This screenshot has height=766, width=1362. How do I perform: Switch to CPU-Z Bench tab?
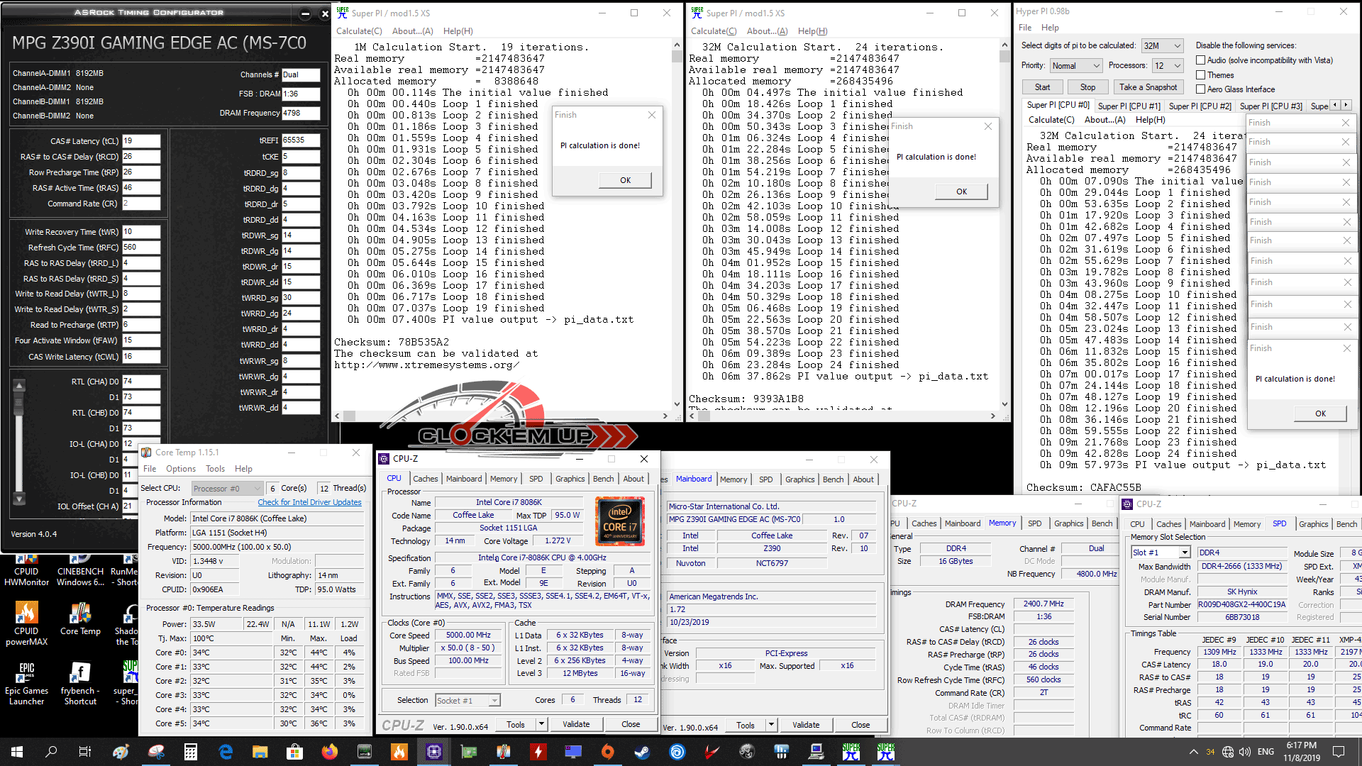[603, 479]
